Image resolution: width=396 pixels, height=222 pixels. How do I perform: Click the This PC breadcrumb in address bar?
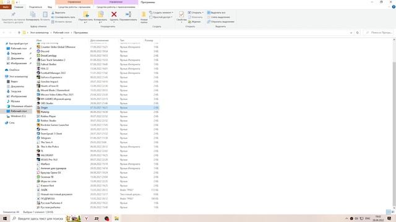click(x=40, y=33)
